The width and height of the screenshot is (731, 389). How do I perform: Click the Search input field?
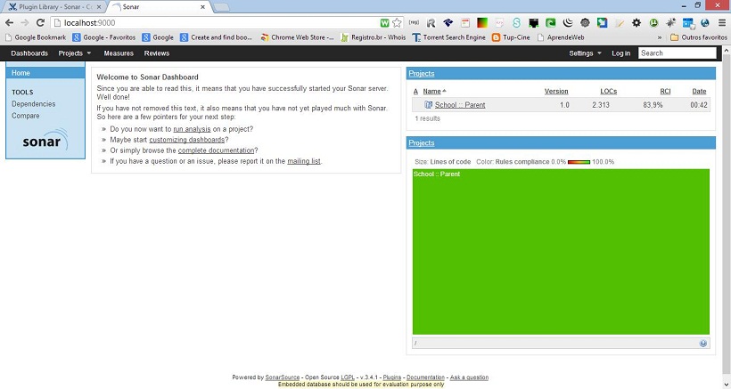click(678, 53)
